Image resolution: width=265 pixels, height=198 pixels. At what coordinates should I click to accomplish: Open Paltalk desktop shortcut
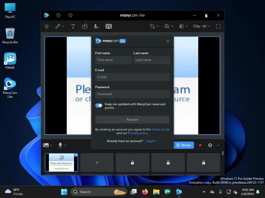[x=10, y=61]
